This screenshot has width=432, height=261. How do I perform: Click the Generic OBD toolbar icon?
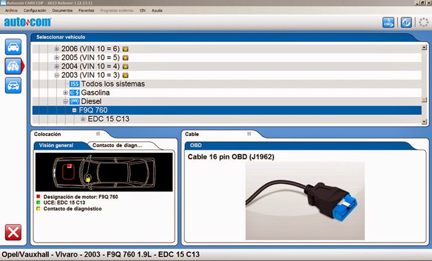tap(388, 22)
